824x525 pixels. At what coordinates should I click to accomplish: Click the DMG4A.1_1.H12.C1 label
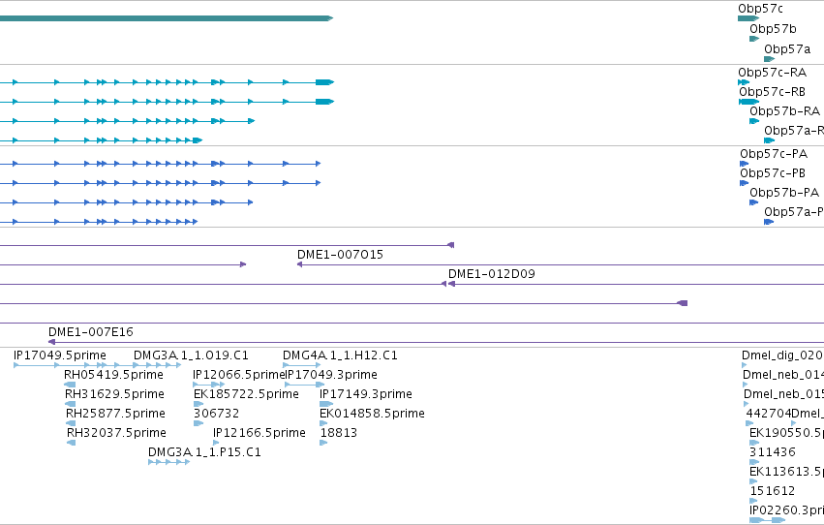340,355
